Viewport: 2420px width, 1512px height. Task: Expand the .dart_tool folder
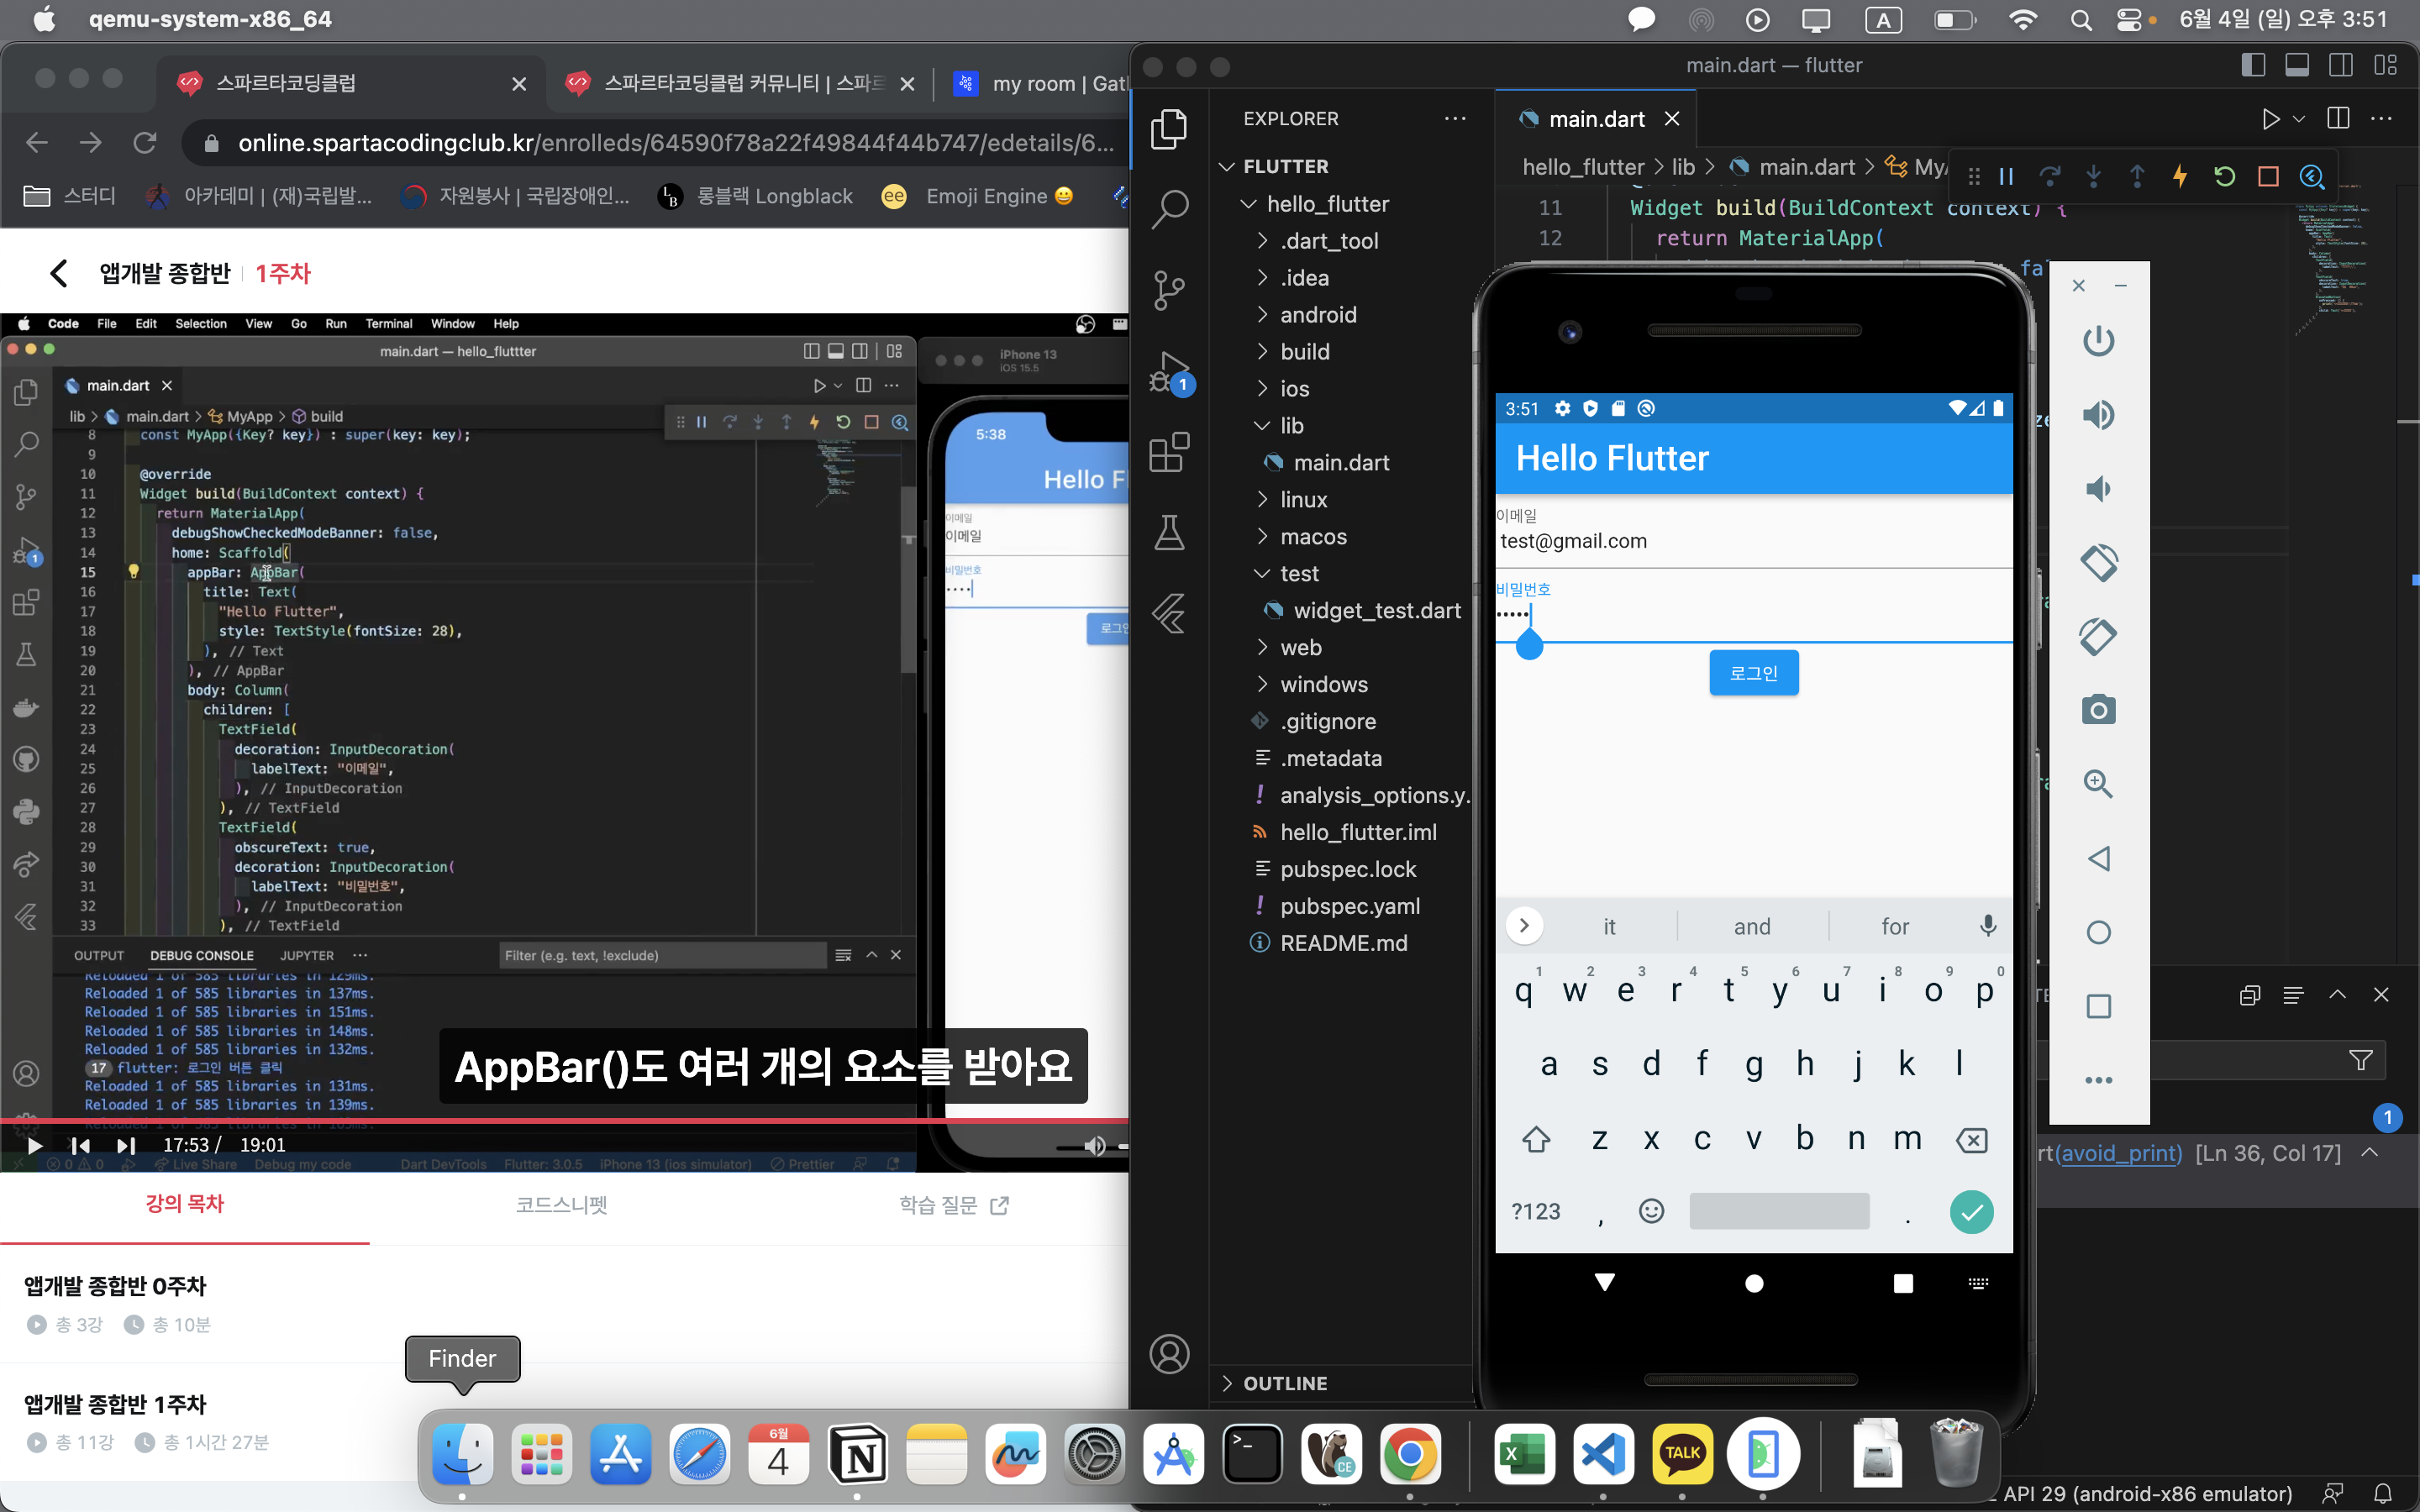click(1262, 241)
